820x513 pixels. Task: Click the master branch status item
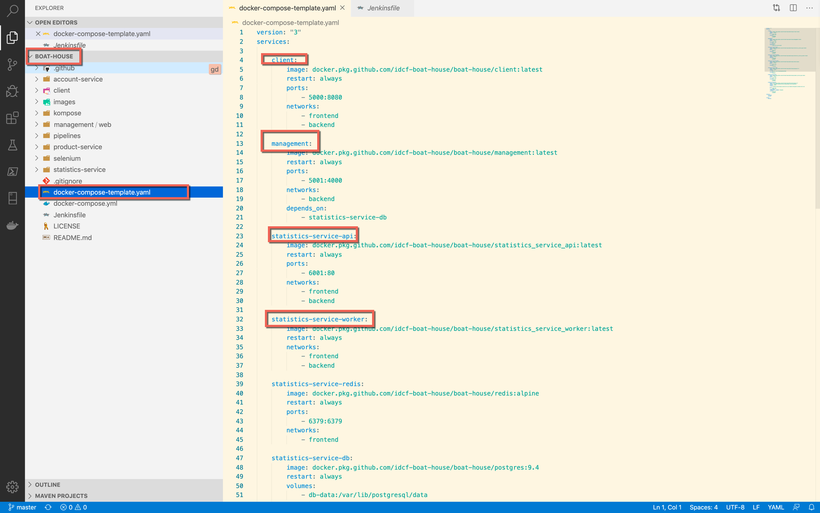pos(22,507)
